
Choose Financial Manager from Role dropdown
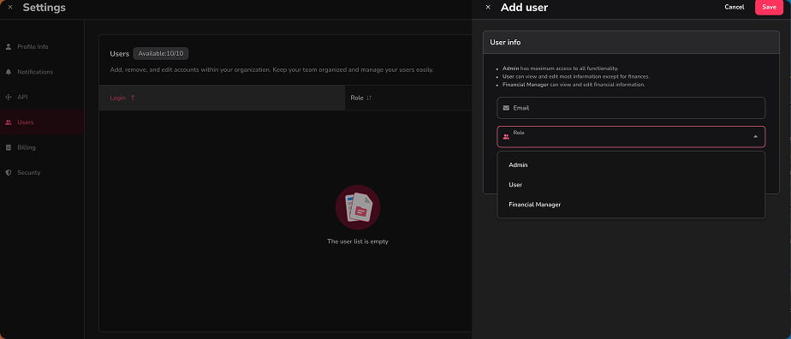coord(631,205)
